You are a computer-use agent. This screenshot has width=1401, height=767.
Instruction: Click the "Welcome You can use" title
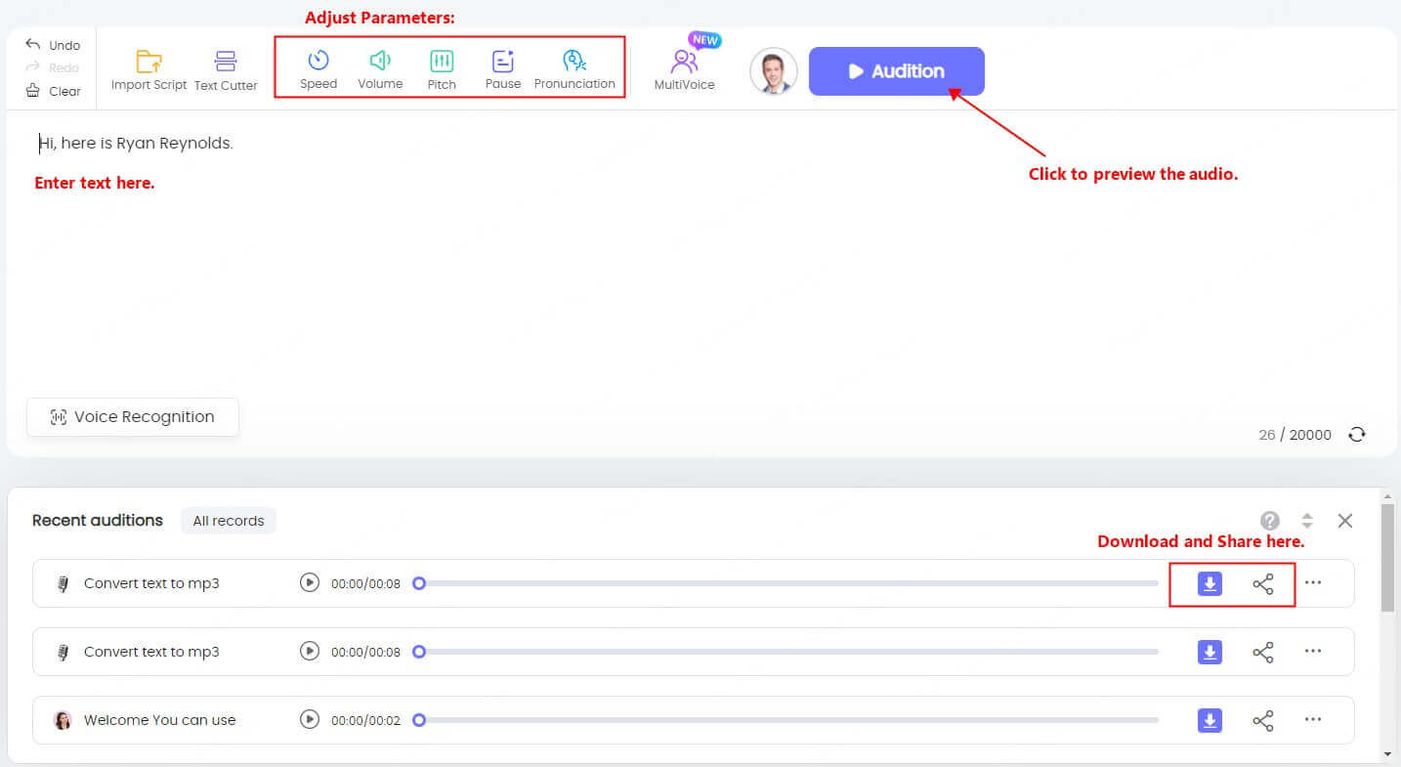click(160, 720)
